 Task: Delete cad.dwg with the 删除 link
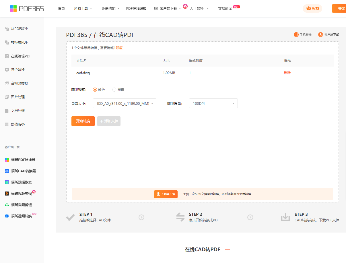287,73
